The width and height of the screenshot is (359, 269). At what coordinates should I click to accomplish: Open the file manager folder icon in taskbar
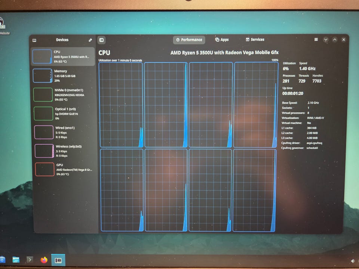[x=16, y=260]
